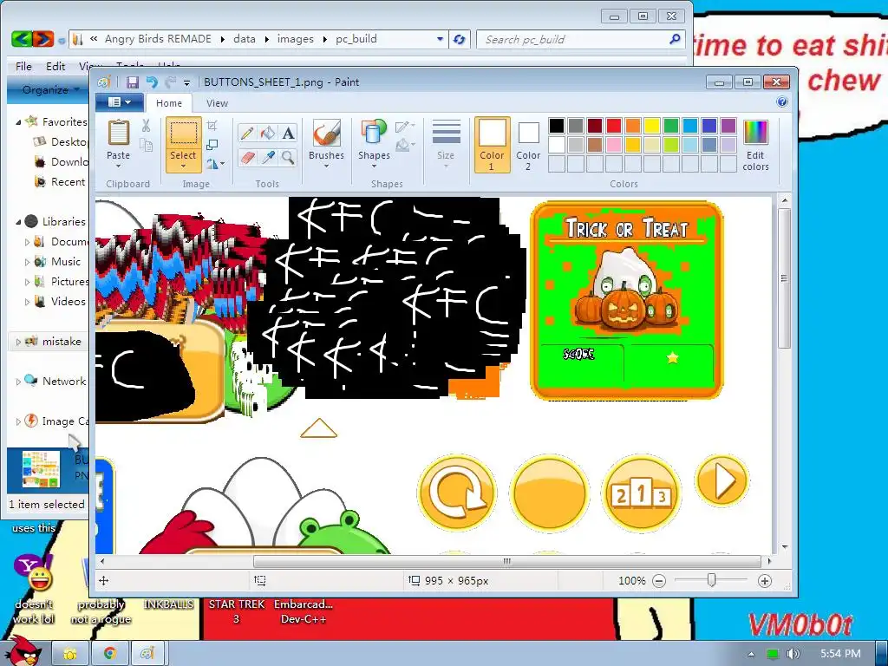Viewport: 888px width, 666px height.
Task: Pick the black color swatch
Action: (x=556, y=126)
